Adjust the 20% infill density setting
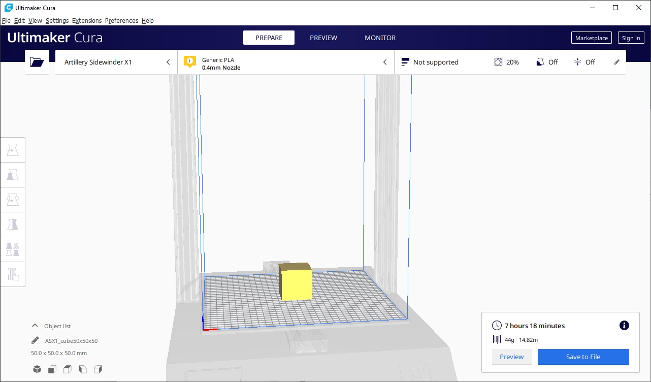The image size is (651, 382). tap(506, 62)
